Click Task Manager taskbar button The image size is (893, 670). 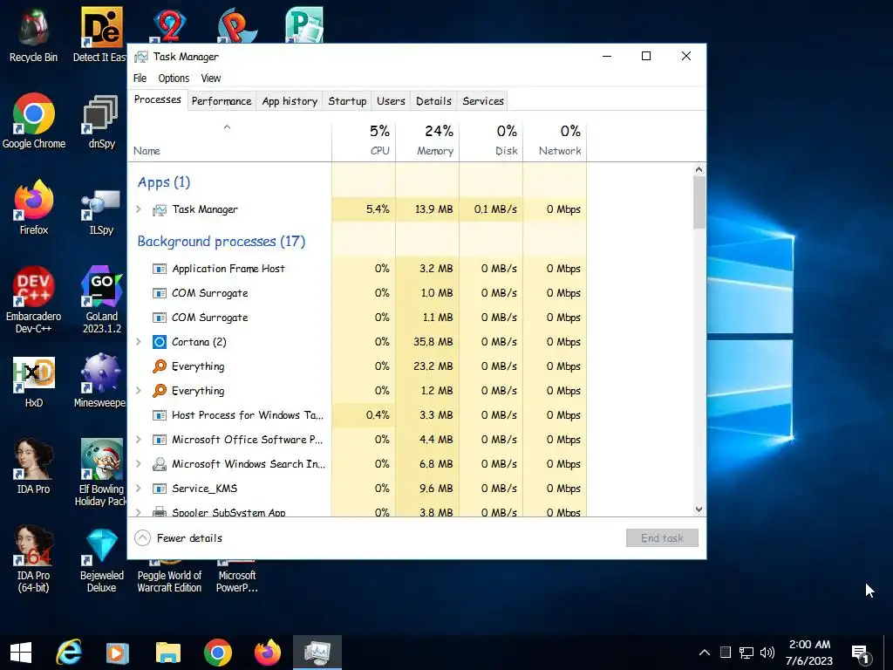coord(317,653)
